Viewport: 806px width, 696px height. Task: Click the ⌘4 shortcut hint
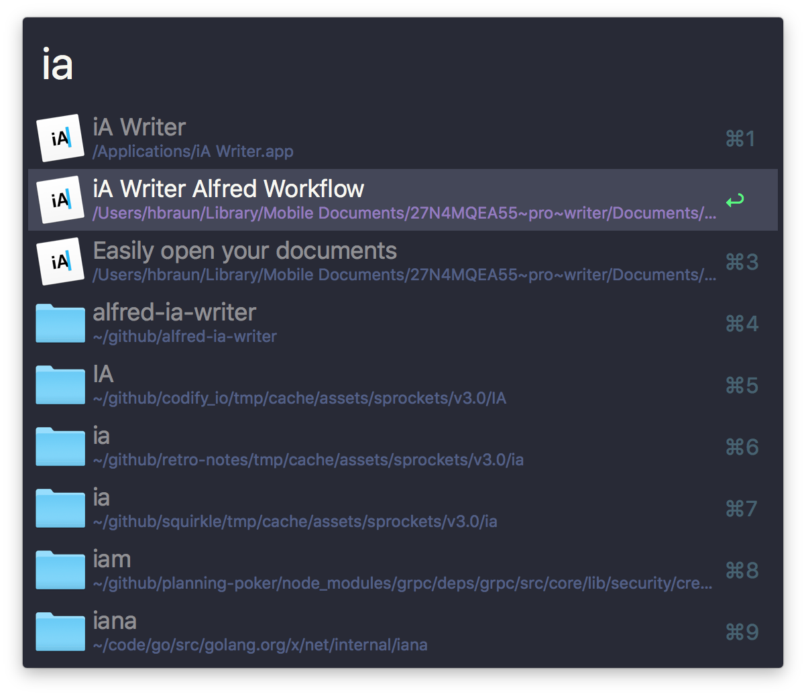pos(742,324)
